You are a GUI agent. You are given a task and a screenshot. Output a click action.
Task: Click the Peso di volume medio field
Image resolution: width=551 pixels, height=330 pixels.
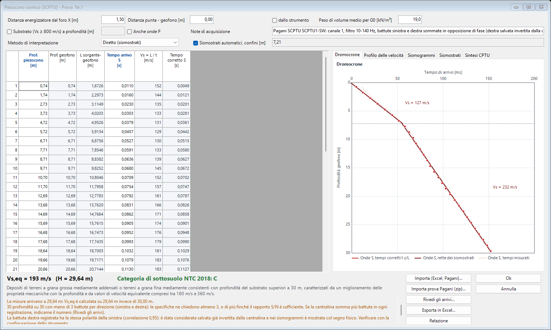click(410, 20)
